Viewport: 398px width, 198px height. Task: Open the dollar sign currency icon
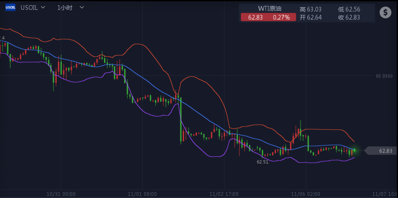pos(385,12)
